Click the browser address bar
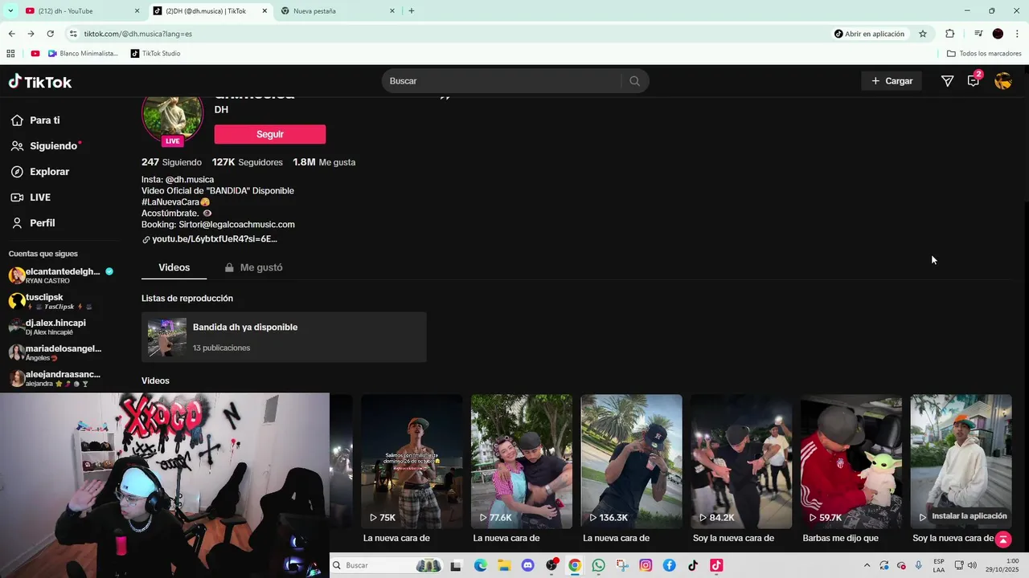The image size is (1029, 578). tap(450, 34)
